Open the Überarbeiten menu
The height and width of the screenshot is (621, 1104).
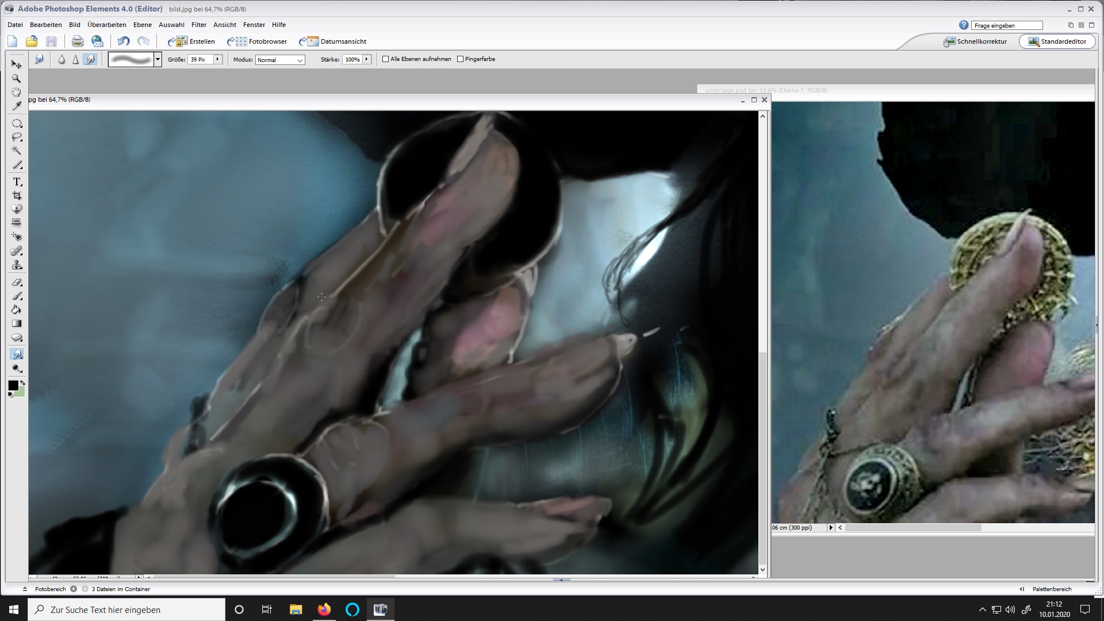(x=106, y=25)
